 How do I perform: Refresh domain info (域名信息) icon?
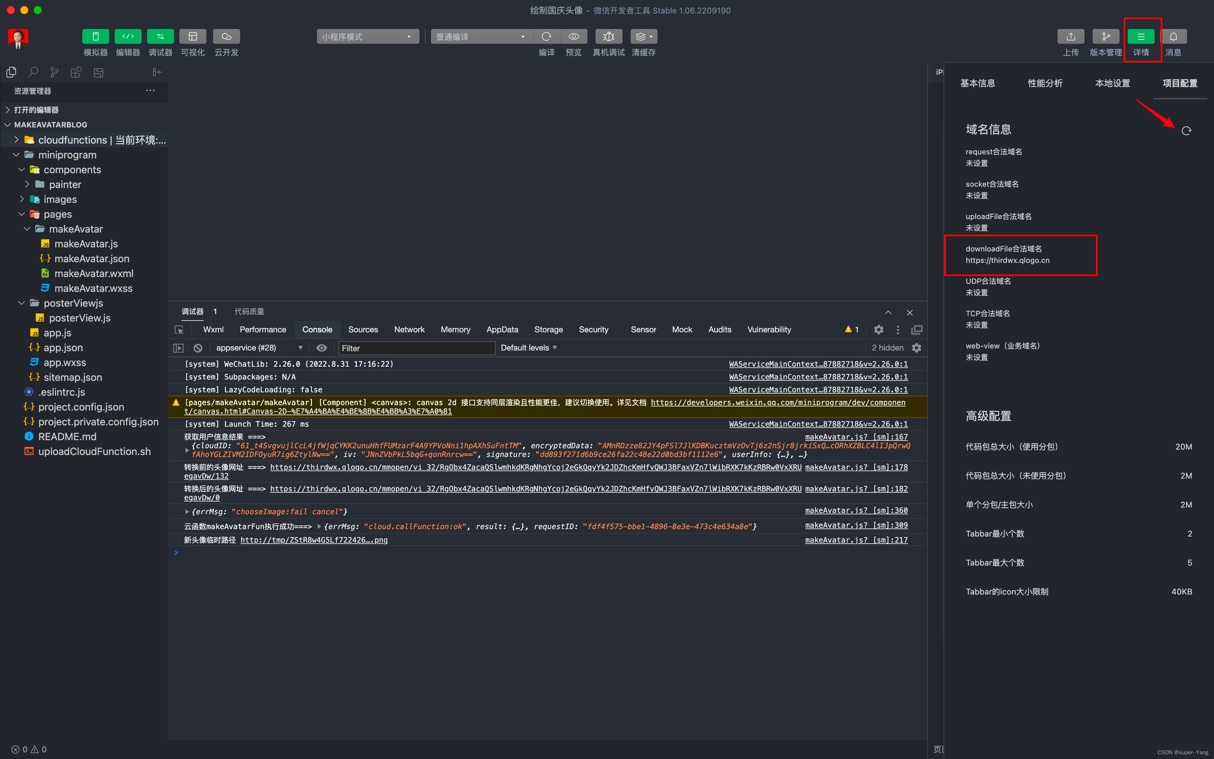(x=1186, y=131)
